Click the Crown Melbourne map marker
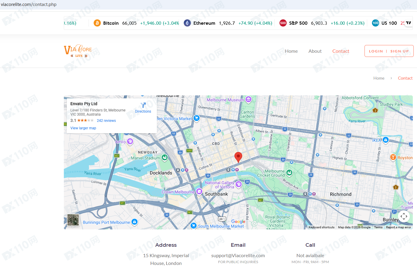 coord(199,192)
